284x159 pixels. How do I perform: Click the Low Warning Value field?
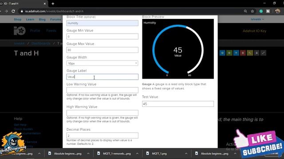click(x=103, y=90)
